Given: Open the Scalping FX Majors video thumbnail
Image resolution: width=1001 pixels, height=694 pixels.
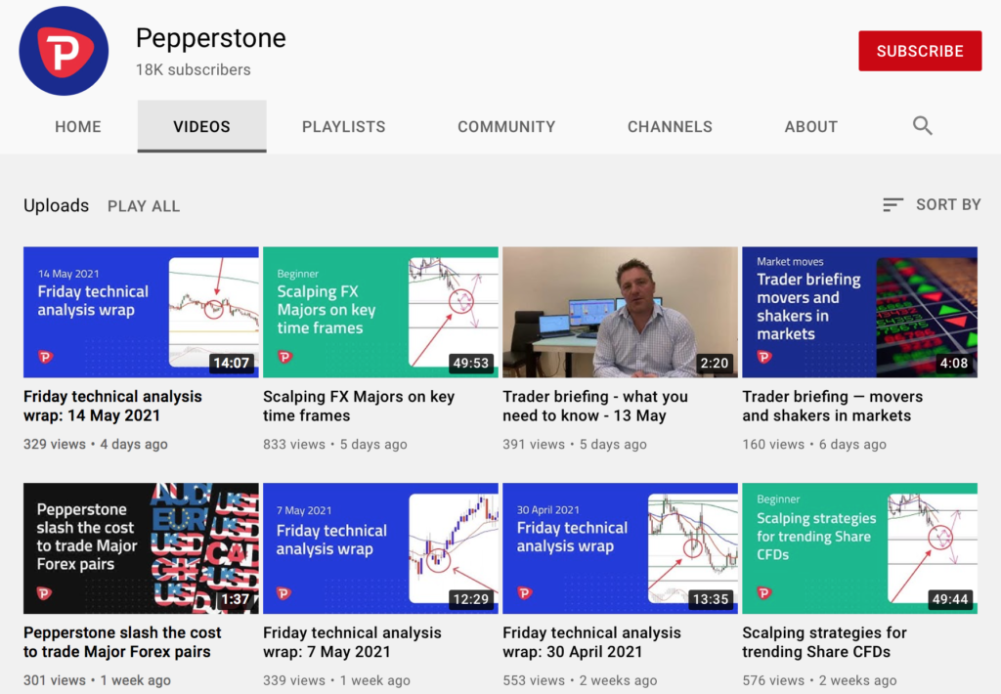Looking at the screenshot, I should coord(380,312).
